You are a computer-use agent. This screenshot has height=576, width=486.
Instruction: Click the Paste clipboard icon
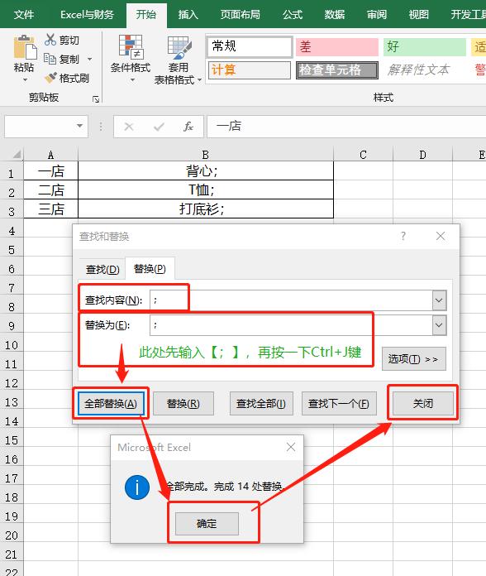25,47
